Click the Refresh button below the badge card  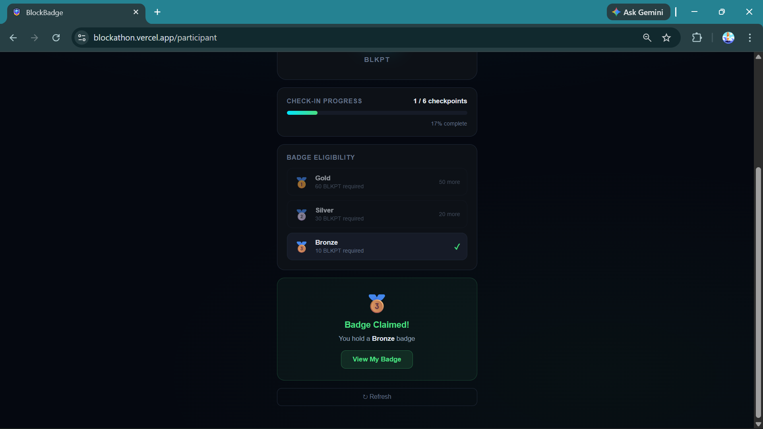coord(377,397)
